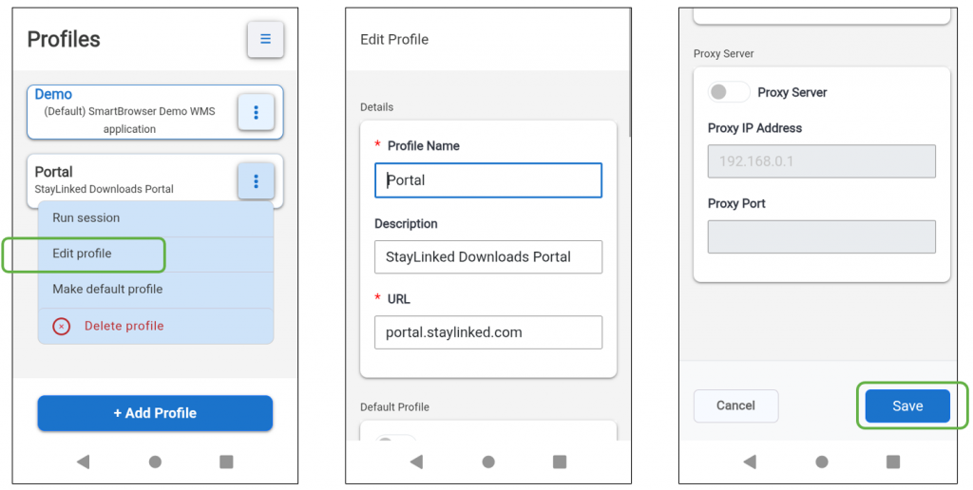Tap Android back arrow on Profiles screen
Image resolution: width=973 pixels, height=490 pixels.
pos(84,462)
